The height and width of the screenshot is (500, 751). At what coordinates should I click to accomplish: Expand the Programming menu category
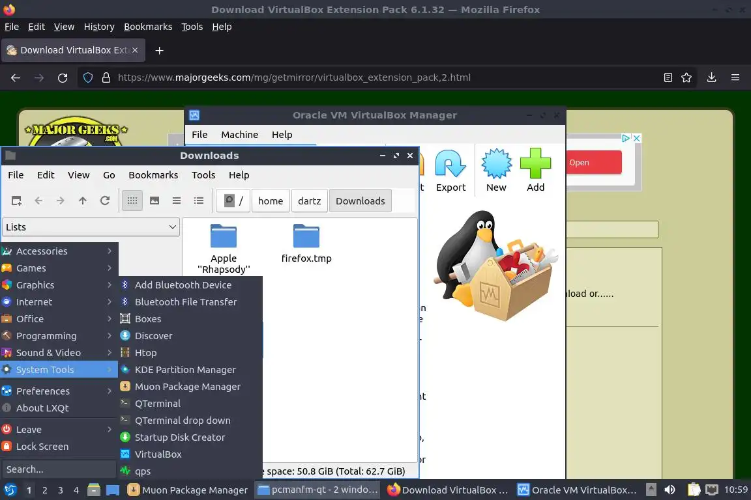point(59,336)
